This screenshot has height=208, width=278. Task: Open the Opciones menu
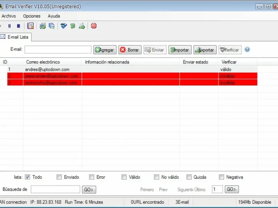pos(32,16)
